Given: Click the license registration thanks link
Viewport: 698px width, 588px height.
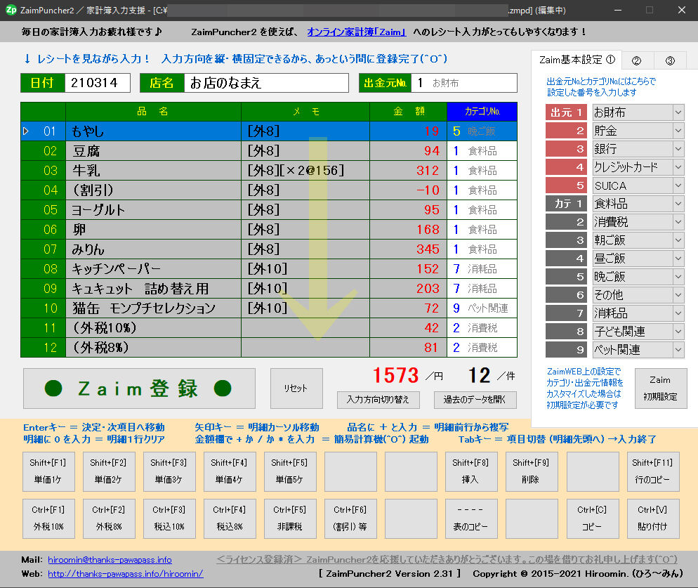Looking at the screenshot, I should coord(447,559).
